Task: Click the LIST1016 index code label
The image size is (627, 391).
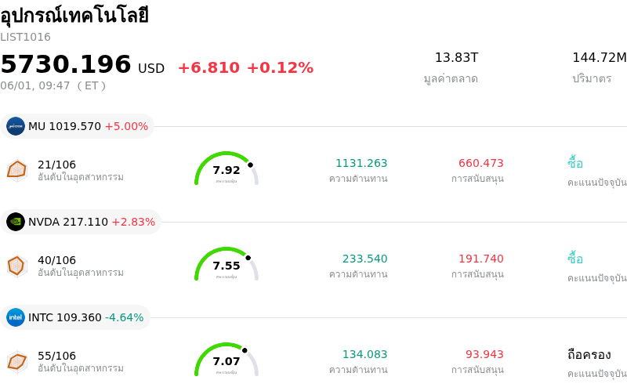Action: [25, 37]
